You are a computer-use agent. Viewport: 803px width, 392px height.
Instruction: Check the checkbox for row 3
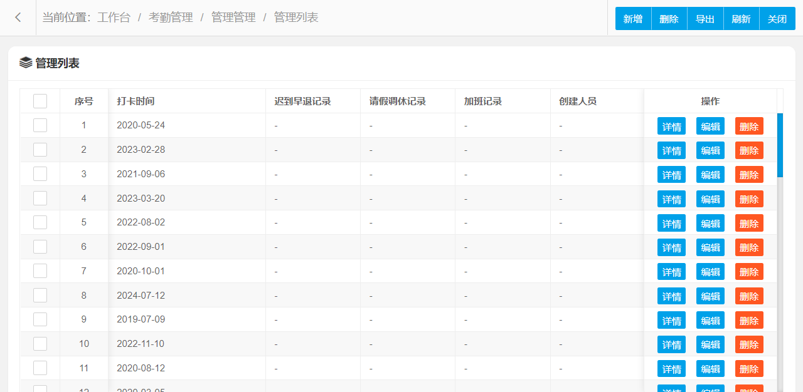coord(40,174)
